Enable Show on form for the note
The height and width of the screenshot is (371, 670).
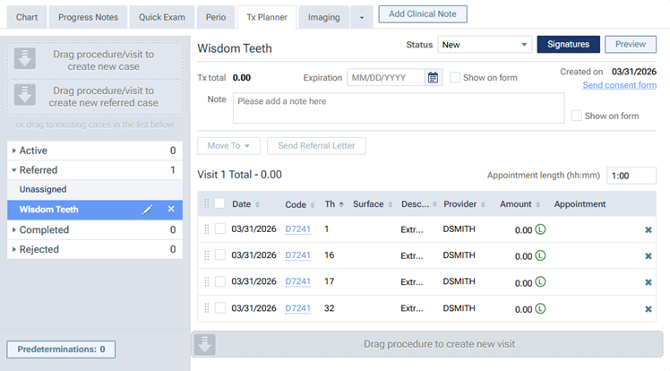(577, 116)
